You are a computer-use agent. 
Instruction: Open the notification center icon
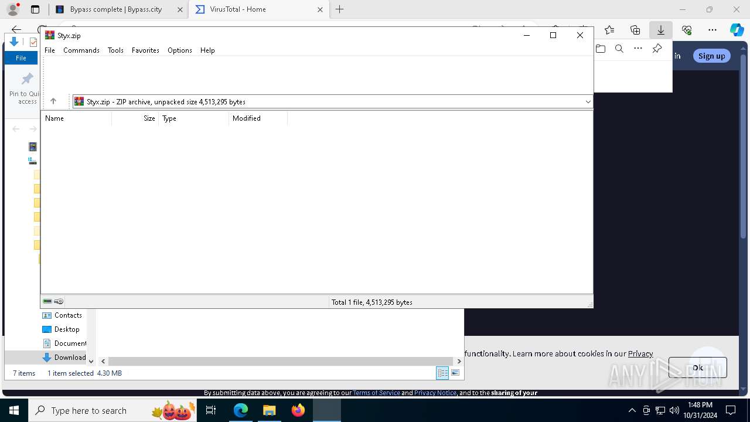point(731,410)
